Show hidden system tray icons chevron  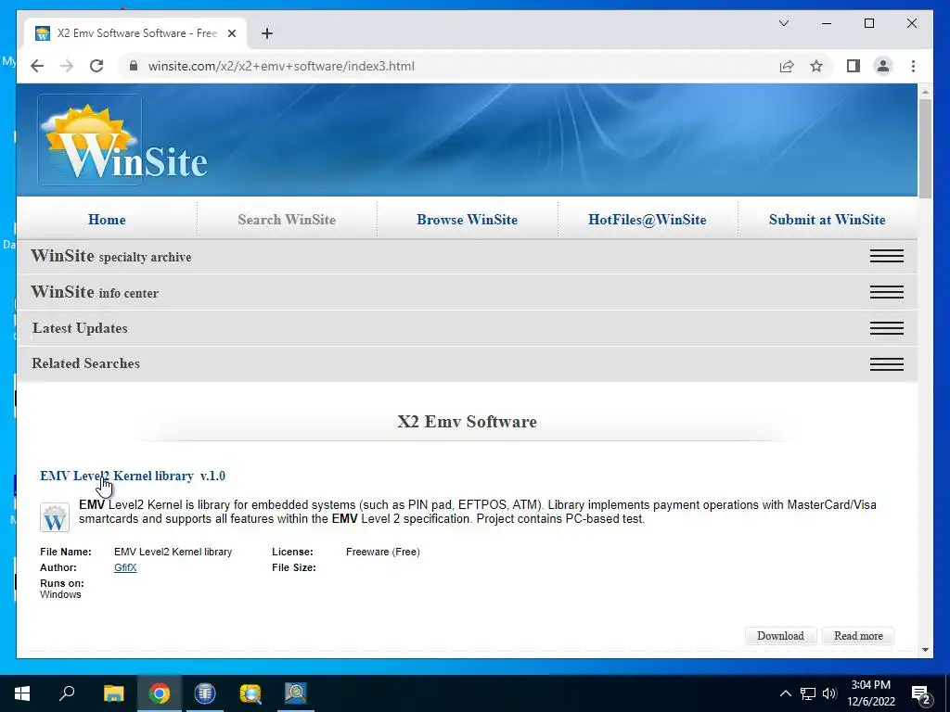pos(785,693)
